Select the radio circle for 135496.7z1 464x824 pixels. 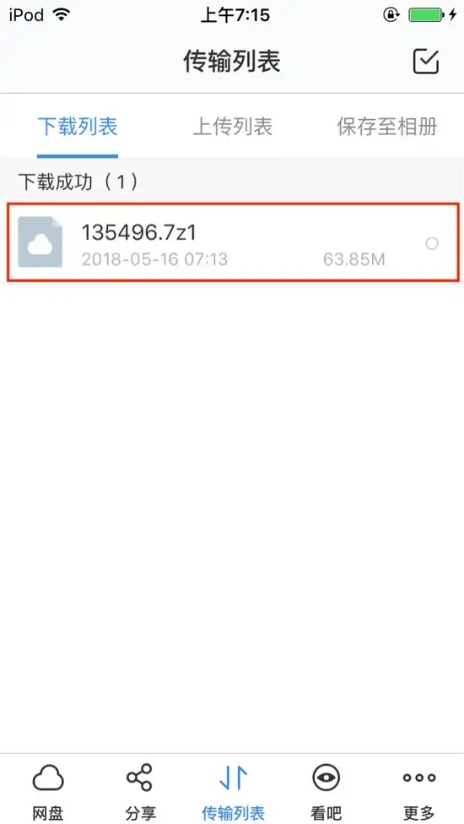[x=431, y=243]
